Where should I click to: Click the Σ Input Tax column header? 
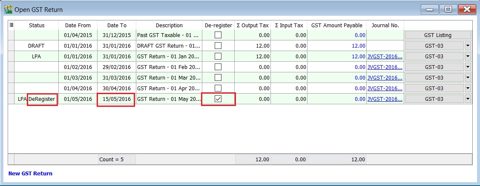click(x=289, y=26)
